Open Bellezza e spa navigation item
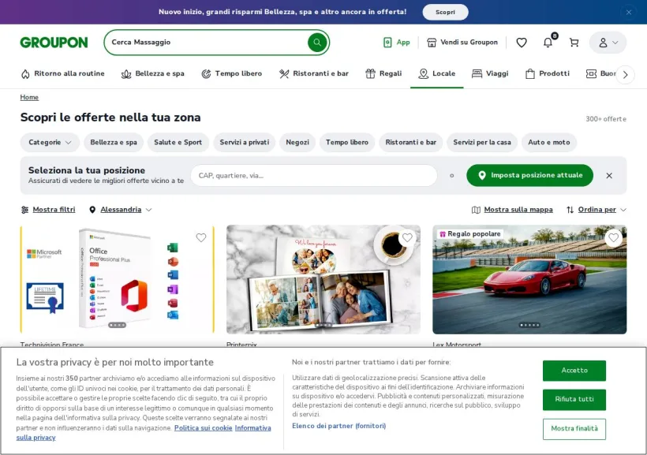 click(x=152, y=73)
